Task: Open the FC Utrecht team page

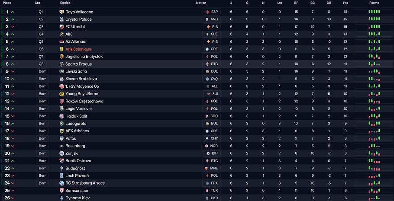Action: [75, 27]
